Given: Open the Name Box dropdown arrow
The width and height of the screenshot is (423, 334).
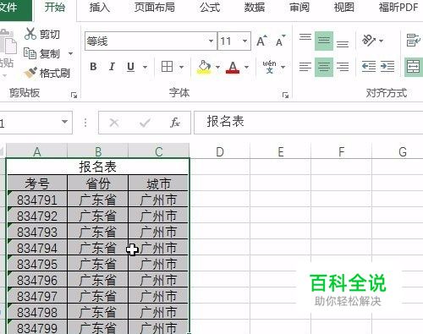Looking at the screenshot, I should 64,122.
